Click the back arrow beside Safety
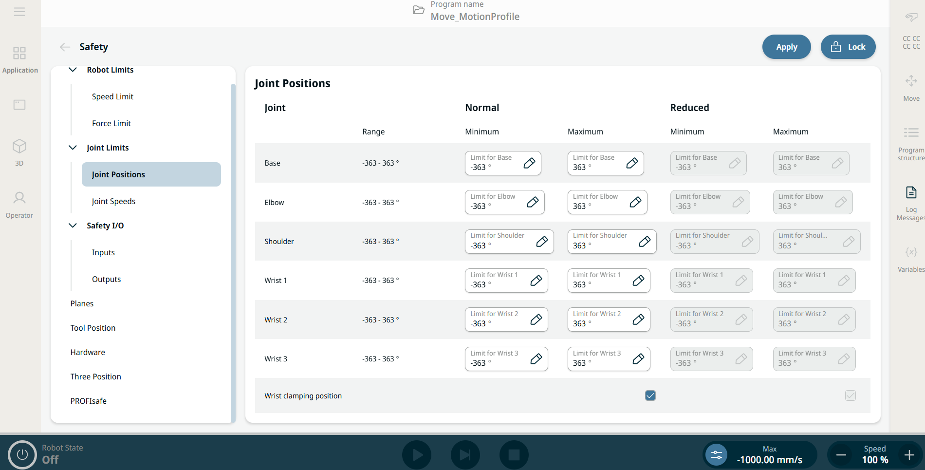 click(65, 47)
